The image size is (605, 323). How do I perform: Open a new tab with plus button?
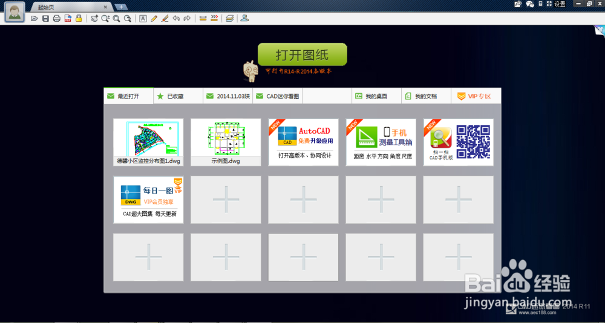tap(121, 7)
